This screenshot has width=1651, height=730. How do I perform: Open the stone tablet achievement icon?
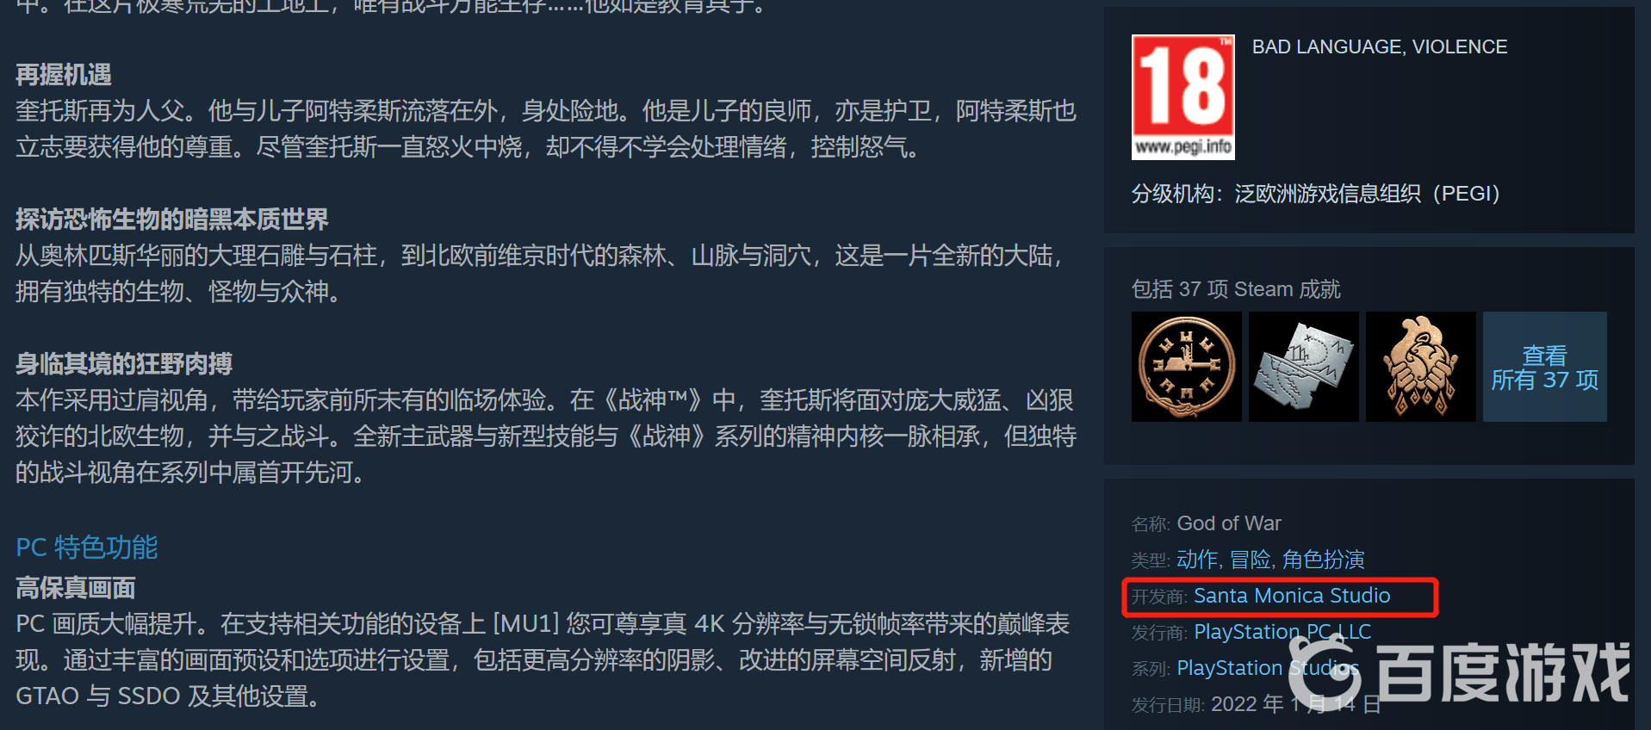[1304, 367]
